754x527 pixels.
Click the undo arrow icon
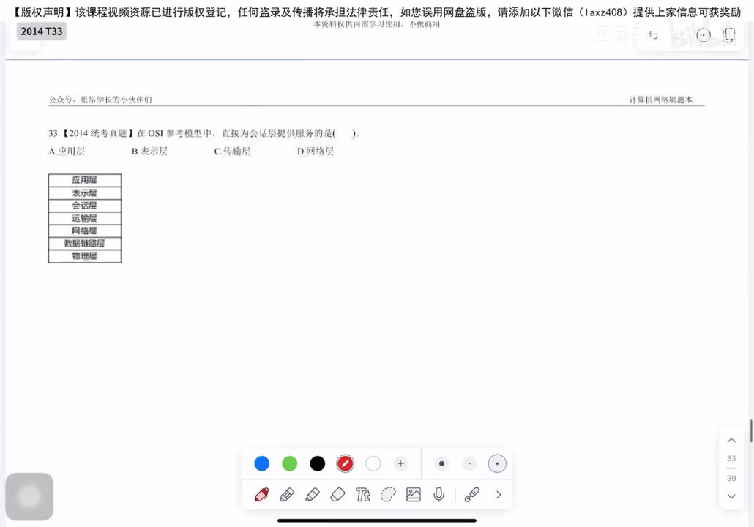[653, 35]
